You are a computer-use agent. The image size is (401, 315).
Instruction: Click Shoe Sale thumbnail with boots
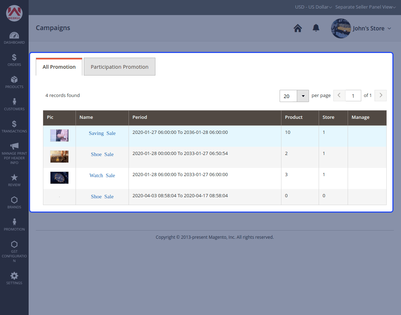pos(59,156)
